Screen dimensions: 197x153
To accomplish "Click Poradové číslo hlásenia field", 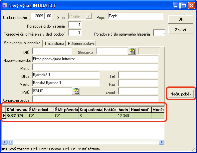I will tap(75, 25).
